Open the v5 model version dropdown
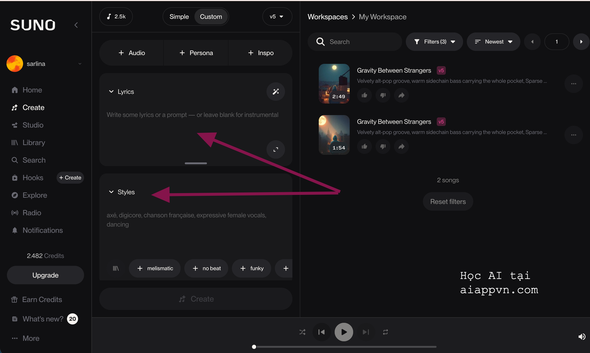The height and width of the screenshot is (353, 590). click(x=276, y=17)
